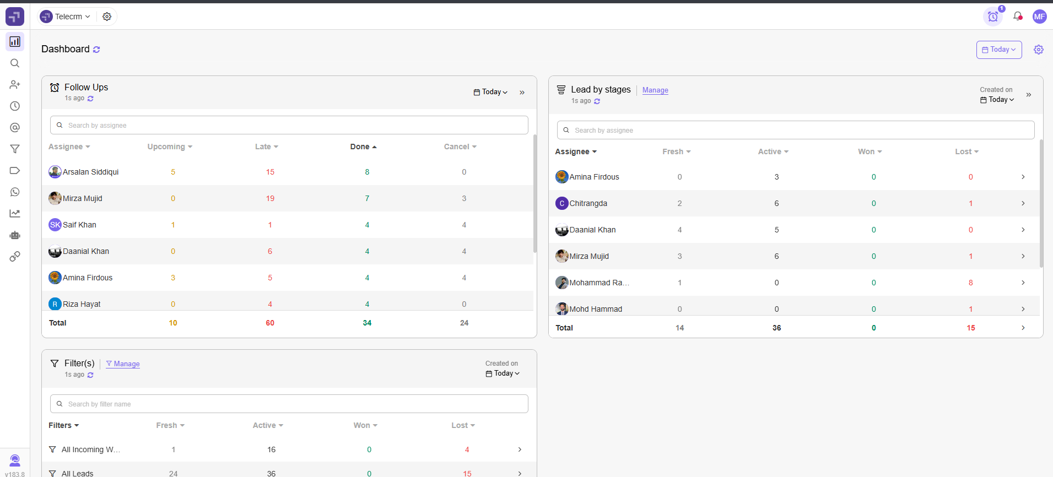Open the Today date filter button on dashboard
This screenshot has width=1053, height=477.
998,50
